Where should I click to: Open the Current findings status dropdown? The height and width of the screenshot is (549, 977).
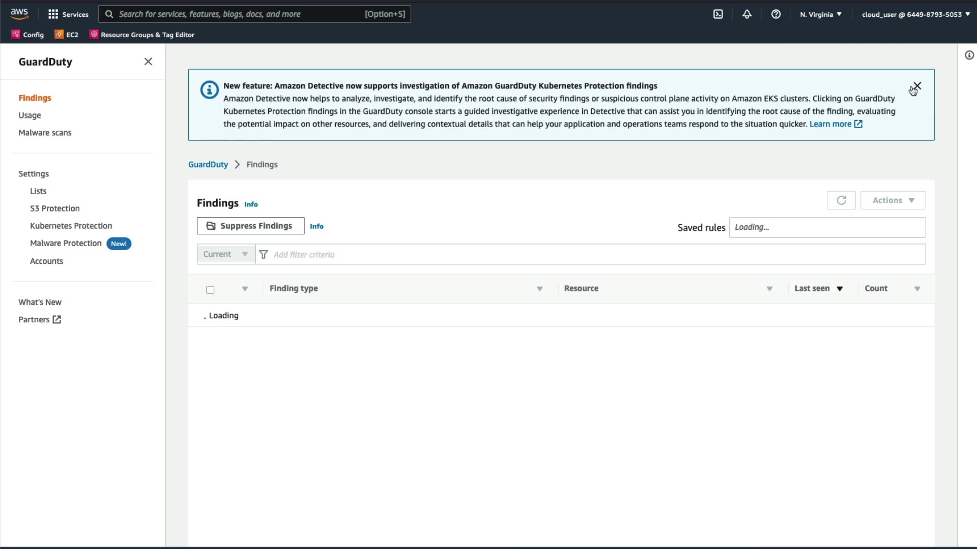[x=226, y=254]
